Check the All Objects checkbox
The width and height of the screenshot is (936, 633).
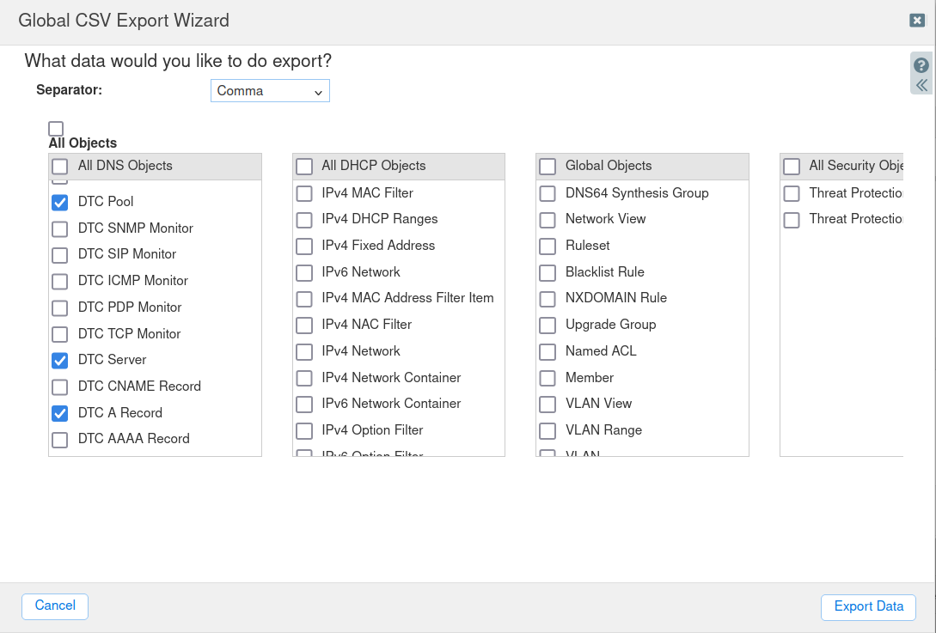tap(56, 129)
